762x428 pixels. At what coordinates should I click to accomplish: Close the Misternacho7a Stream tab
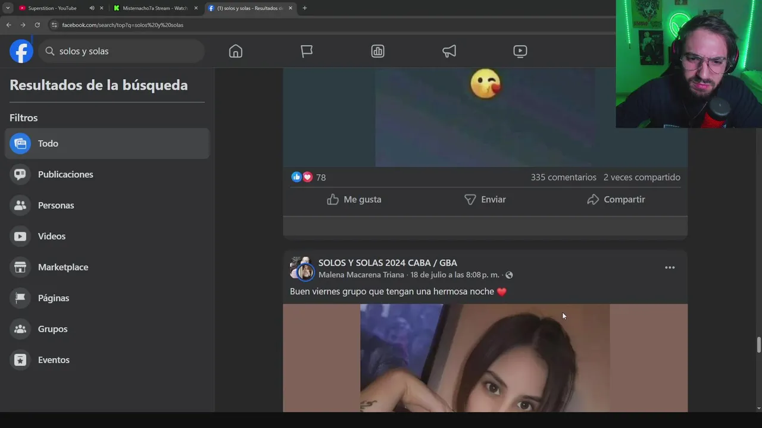tap(196, 8)
